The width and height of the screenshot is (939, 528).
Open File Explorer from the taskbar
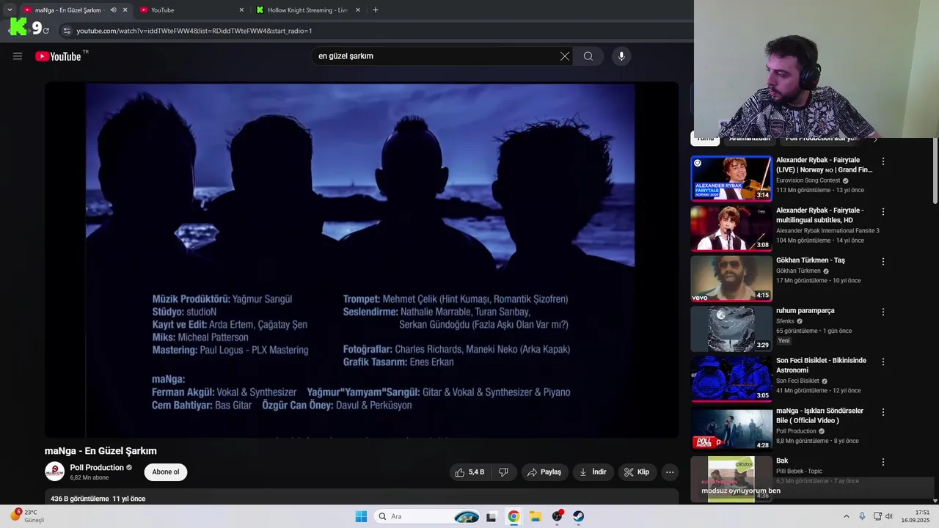coord(536,516)
